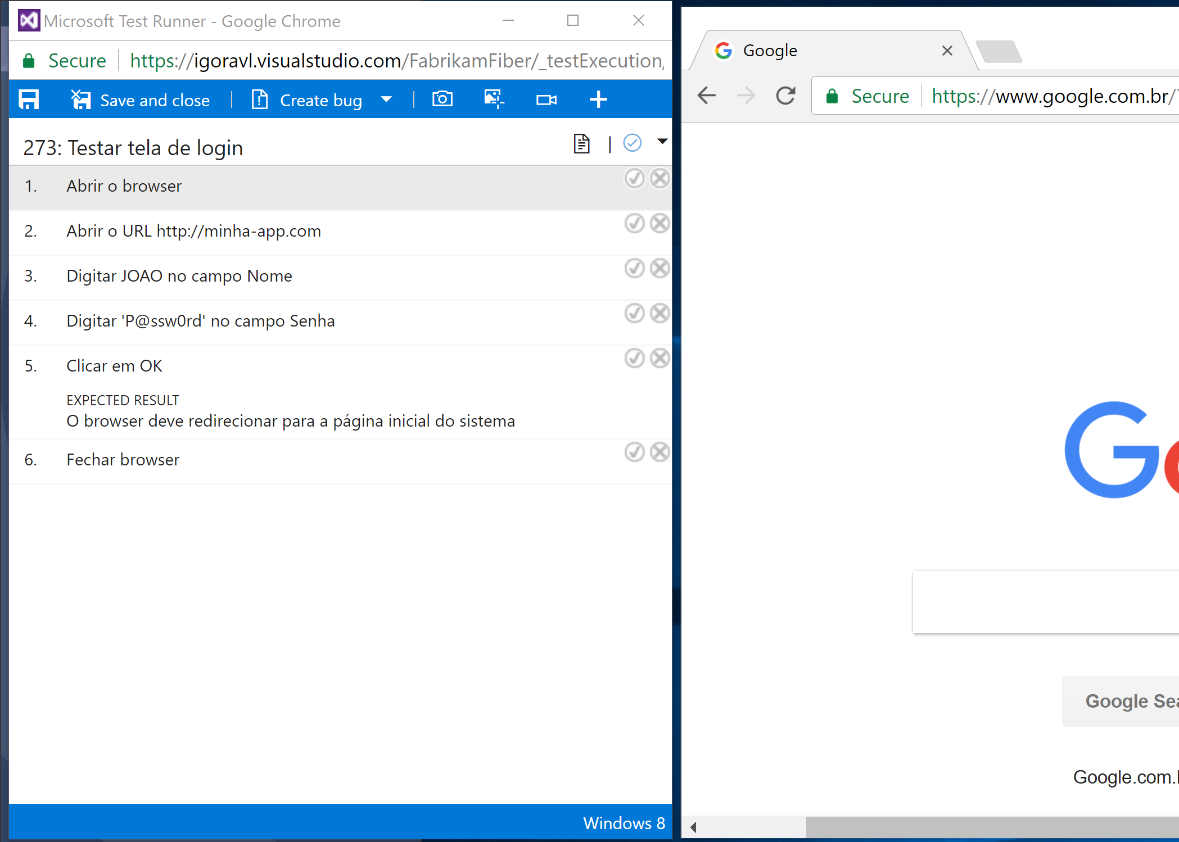The width and height of the screenshot is (1179, 842).
Task: Go back in the Google Chrome window
Action: [x=707, y=96]
